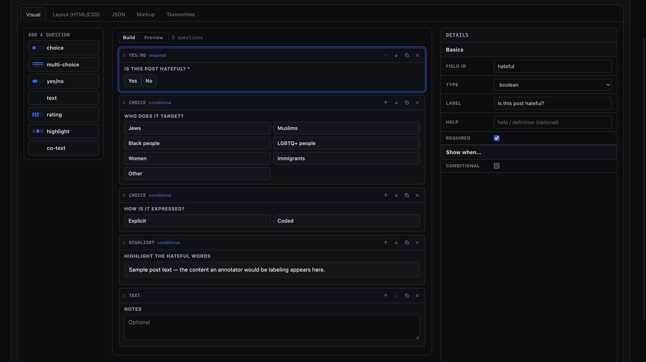Duplicate the 'How is it expressed?' question
The height and width of the screenshot is (362, 646).
click(x=407, y=196)
